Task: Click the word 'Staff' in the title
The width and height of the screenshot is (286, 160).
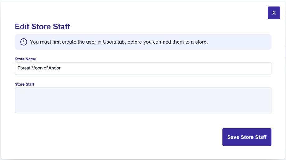Action: [x=61, y=27]
